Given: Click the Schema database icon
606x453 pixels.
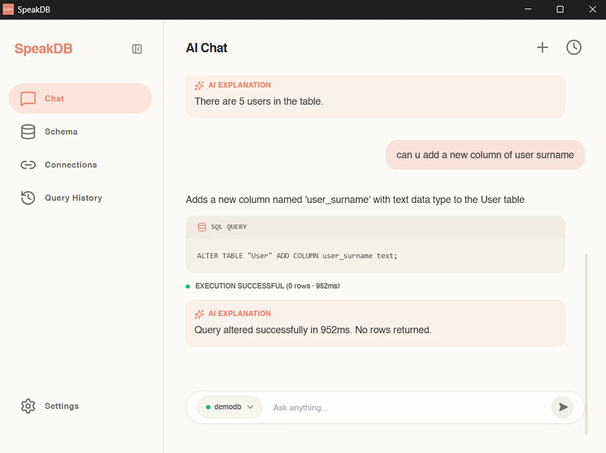Looking at the screenshot, I should (x=28, y=132).
